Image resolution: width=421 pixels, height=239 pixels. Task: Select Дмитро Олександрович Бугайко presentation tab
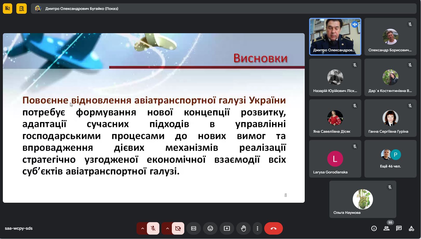pos(82,9)
